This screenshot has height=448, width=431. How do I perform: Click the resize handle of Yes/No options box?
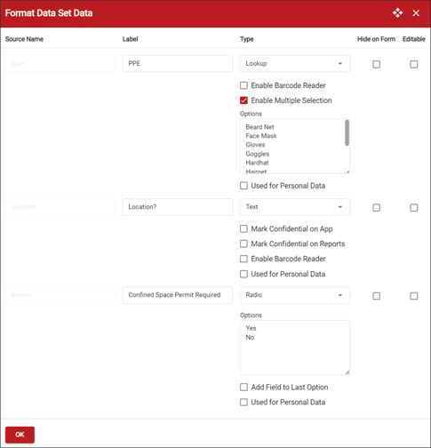tap(347, 372)
